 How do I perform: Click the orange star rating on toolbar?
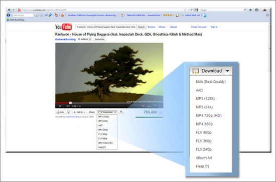(169, 15)
